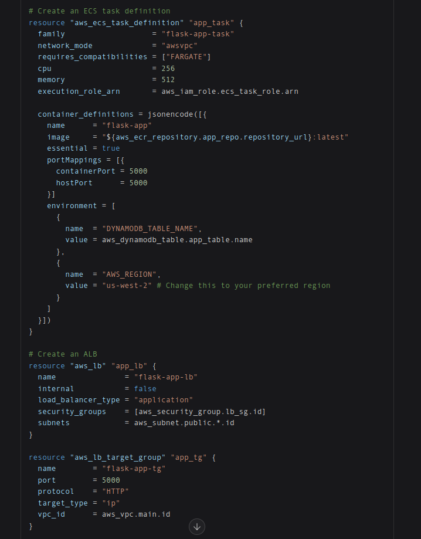This screenshot has width=421, height=539.
Task: Click the "flask-app-tg" target group name
Action: [x=134, y=469]
